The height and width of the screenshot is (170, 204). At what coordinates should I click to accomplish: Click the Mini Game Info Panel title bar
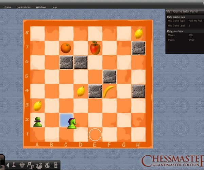click(185, 11)
